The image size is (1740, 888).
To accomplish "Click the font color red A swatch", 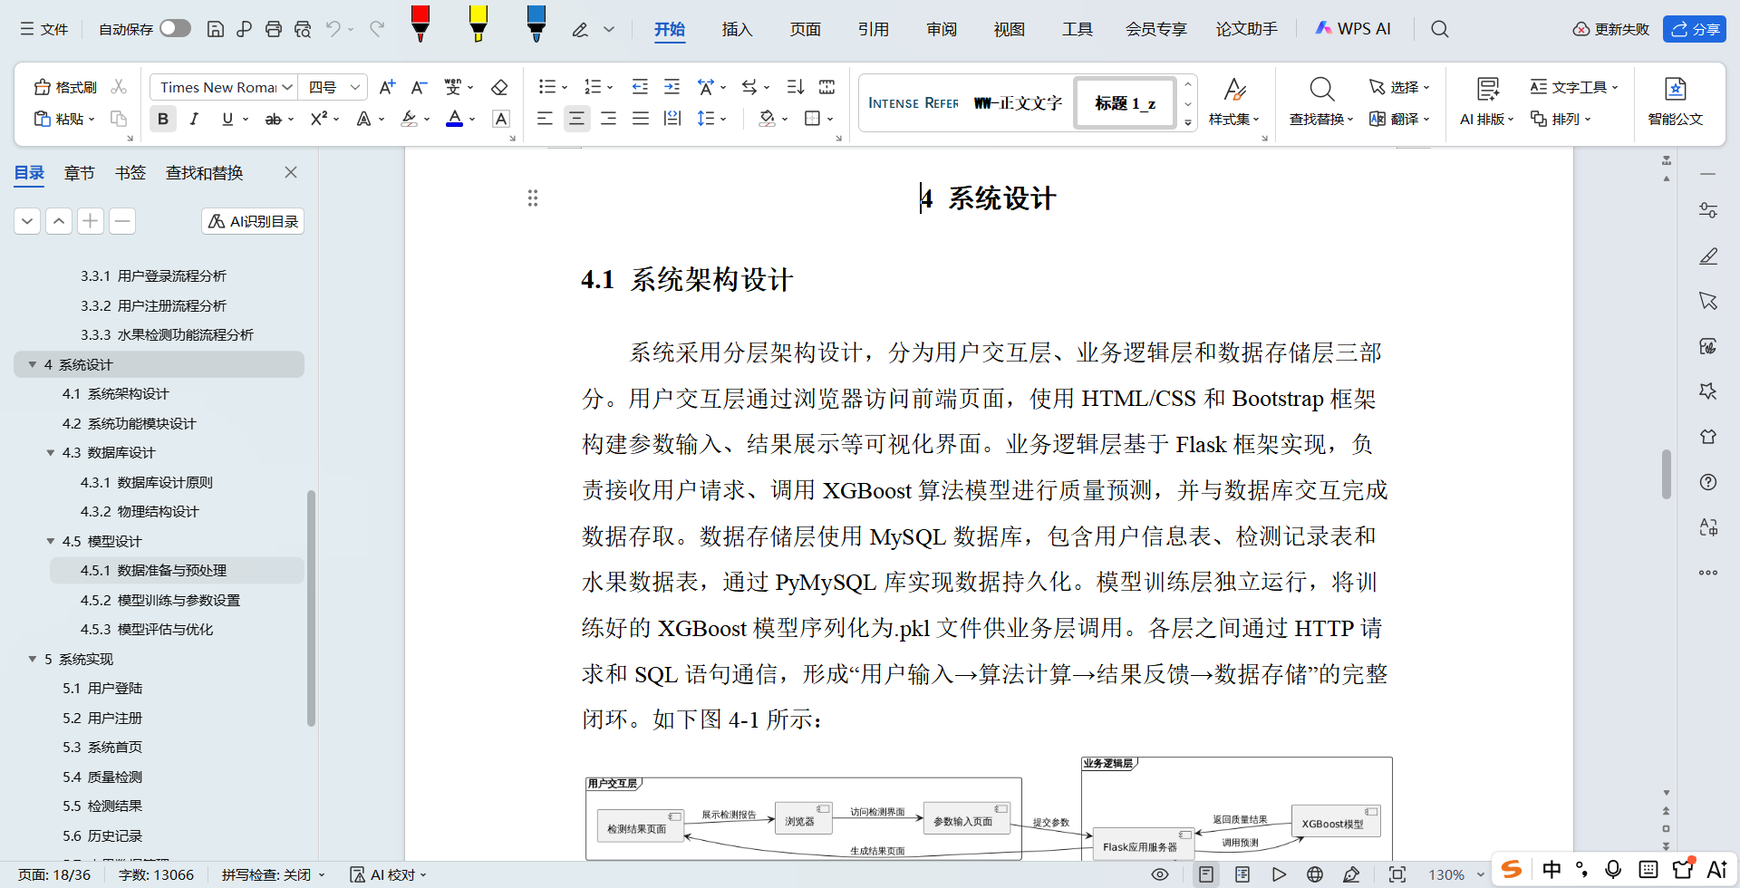I will 455,119.
